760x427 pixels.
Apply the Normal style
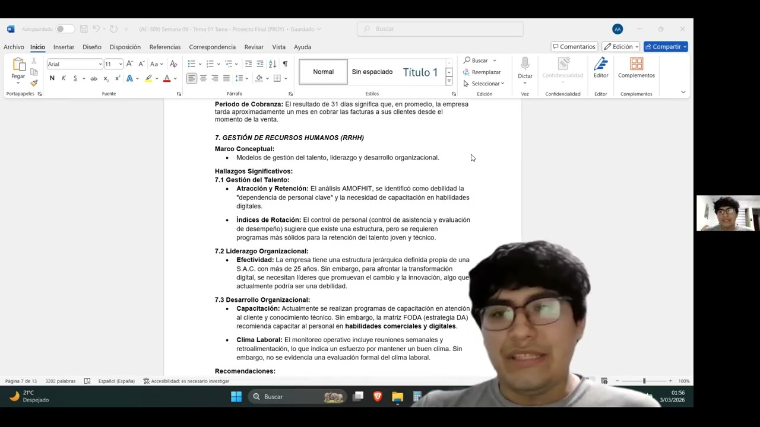coord(323,72)
